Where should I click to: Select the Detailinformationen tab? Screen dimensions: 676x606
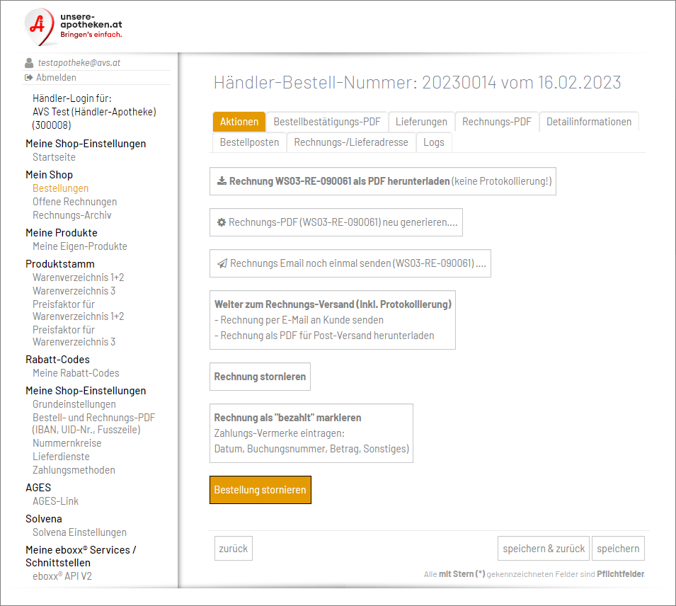(589, 122)
